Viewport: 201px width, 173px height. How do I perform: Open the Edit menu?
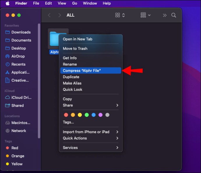click(48, 3)
